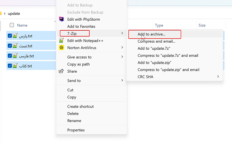Select the file name پارس.txt
Screen dimensions: 232x143
click(x=25, y=36)
